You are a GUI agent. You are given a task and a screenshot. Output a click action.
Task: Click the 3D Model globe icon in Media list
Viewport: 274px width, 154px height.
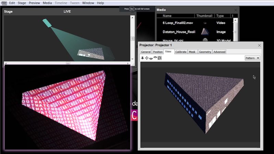click(x=206, y=40)
